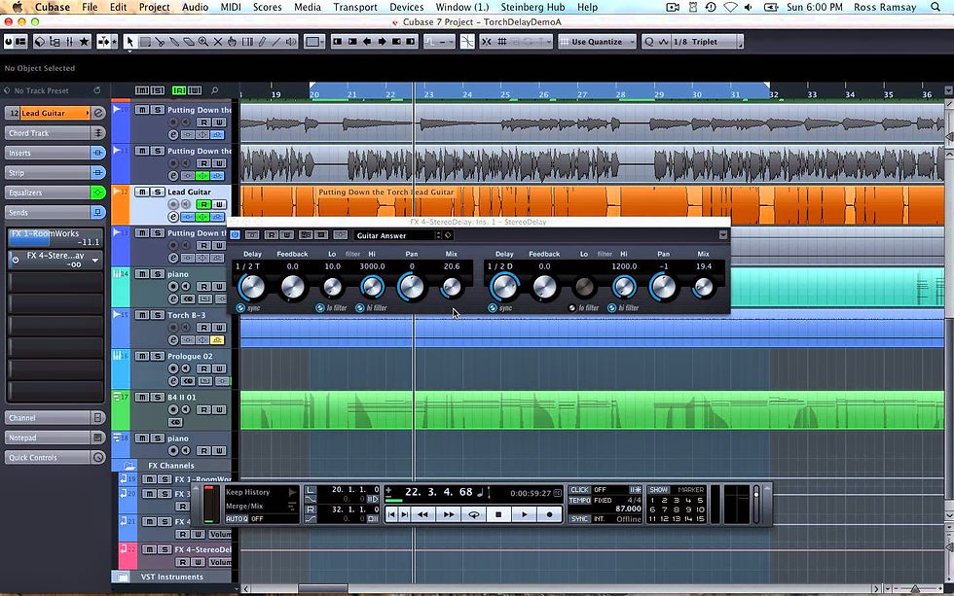This screenshot has height=596, width=954.
Task: Toggle Read automation on Lead Guitar track
Action: 203,205
